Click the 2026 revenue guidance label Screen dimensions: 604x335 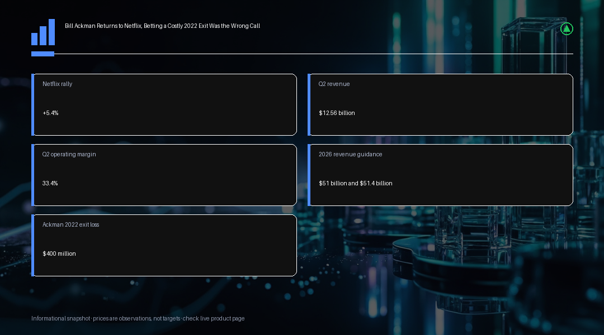pyautogui.click(x=350, y=154)
